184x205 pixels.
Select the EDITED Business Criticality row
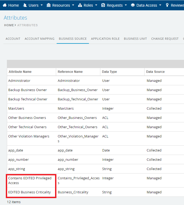point(29,192)
